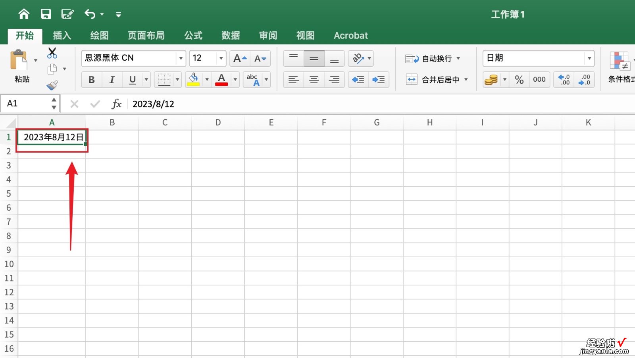The height and width of the screenshot is (358, 635).
Task: Apply the 000 thousands separator style
Action: click(x=539, y=80)
